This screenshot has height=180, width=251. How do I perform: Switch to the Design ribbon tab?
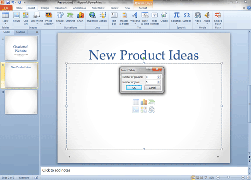[45, 8]
